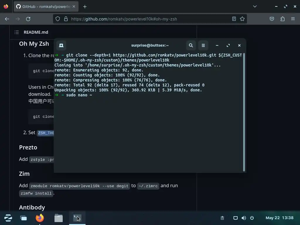
Task: Open calendar via May 22 13:38 clock
Action: pos(279,218)
